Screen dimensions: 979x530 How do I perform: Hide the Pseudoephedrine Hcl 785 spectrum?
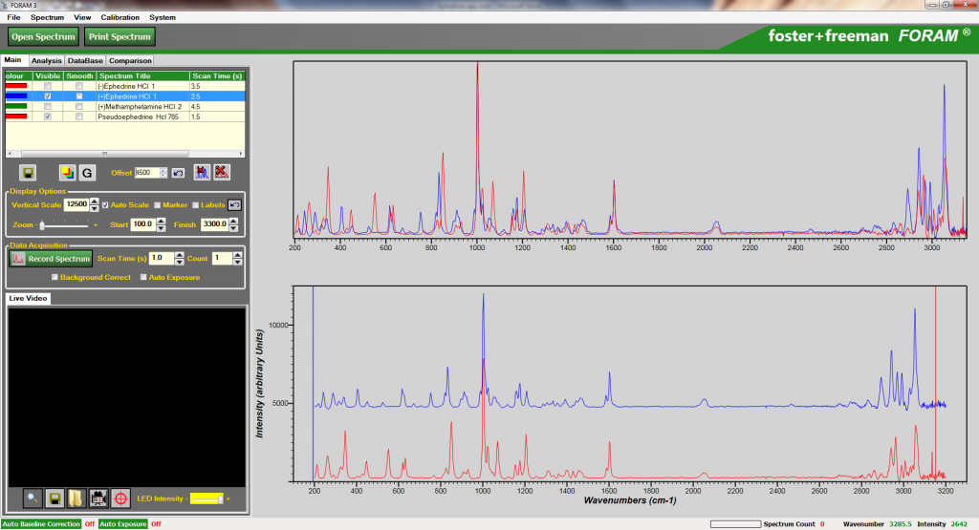pyautogui.click(x=48, y=117)
